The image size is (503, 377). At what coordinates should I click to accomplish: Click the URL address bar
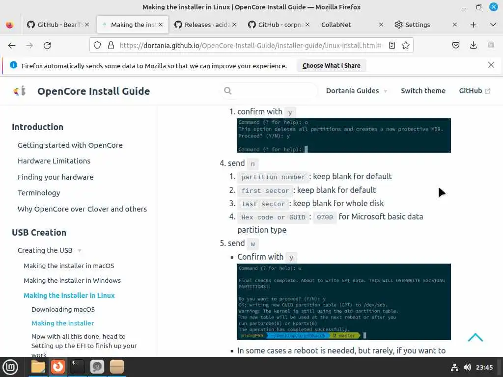[x=250, y=46]
